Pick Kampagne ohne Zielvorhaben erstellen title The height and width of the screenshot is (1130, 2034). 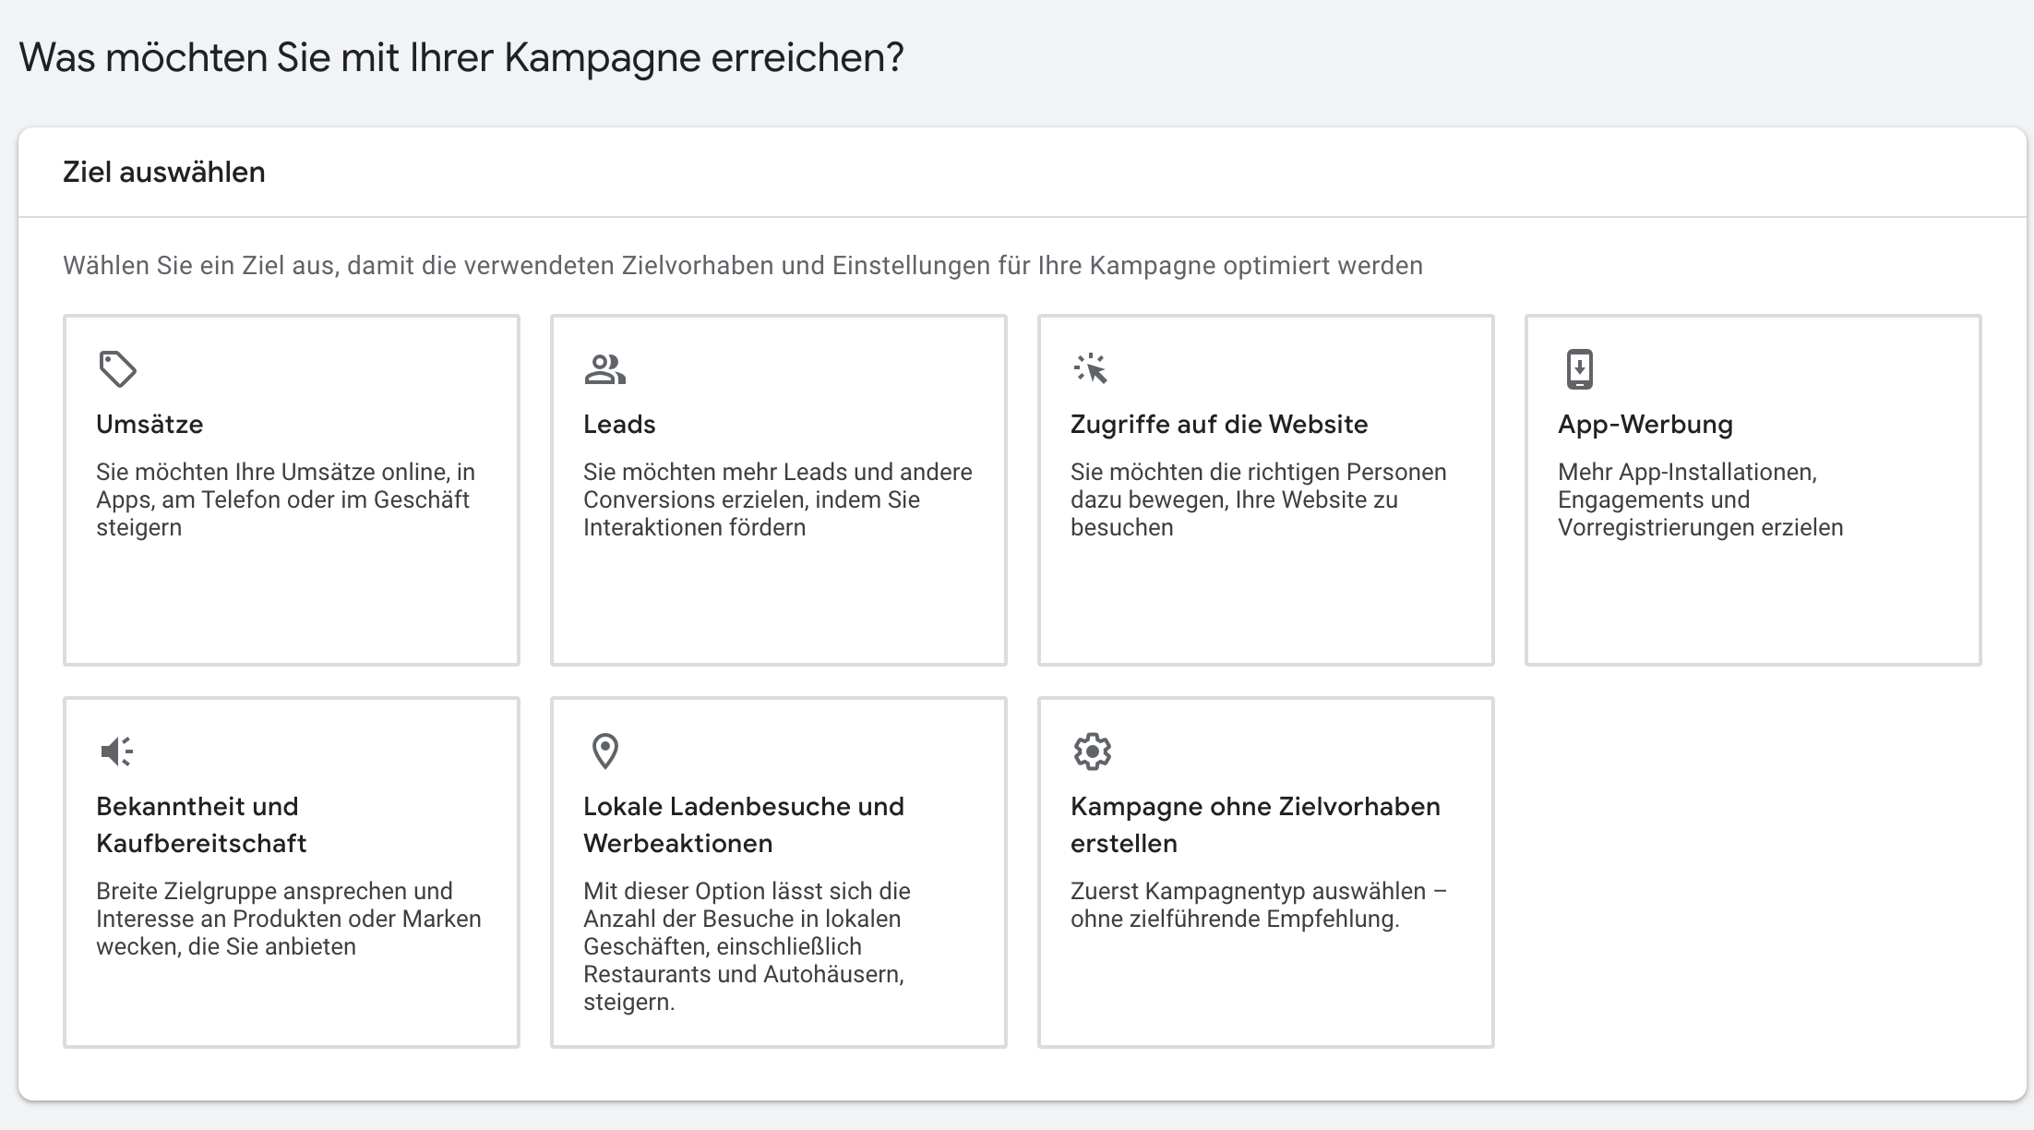(x=1255, y=824)
